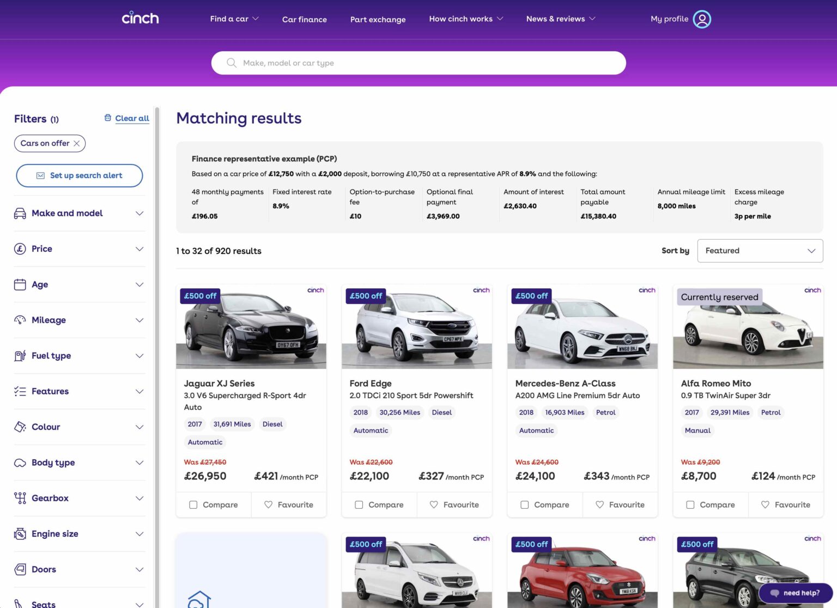
Task: Click the Set up search alert button
Action: point(79,175)
